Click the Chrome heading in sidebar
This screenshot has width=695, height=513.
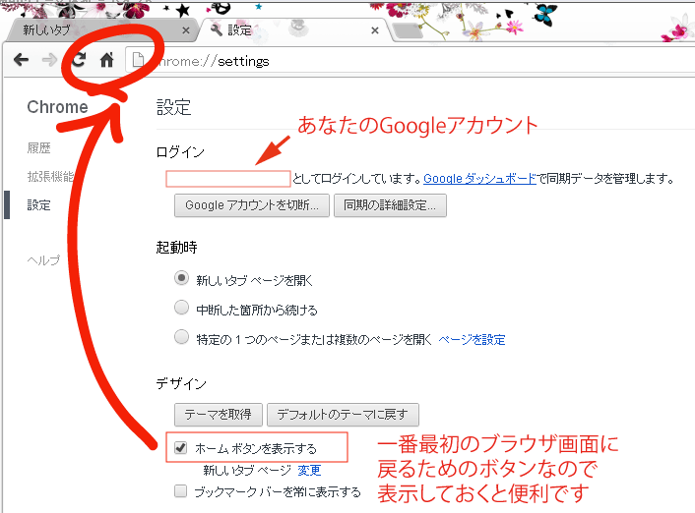pyautogui.click(x=58, y=107)
